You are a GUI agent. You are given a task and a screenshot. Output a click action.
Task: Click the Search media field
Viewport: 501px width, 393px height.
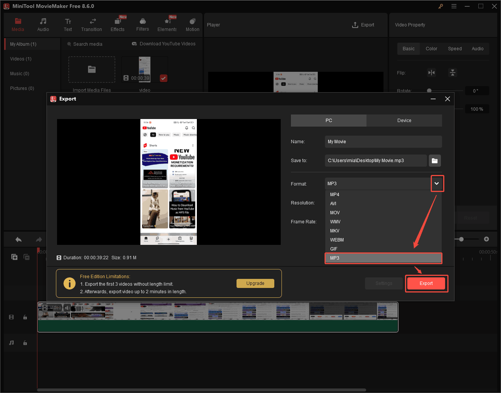click(88, 44)
